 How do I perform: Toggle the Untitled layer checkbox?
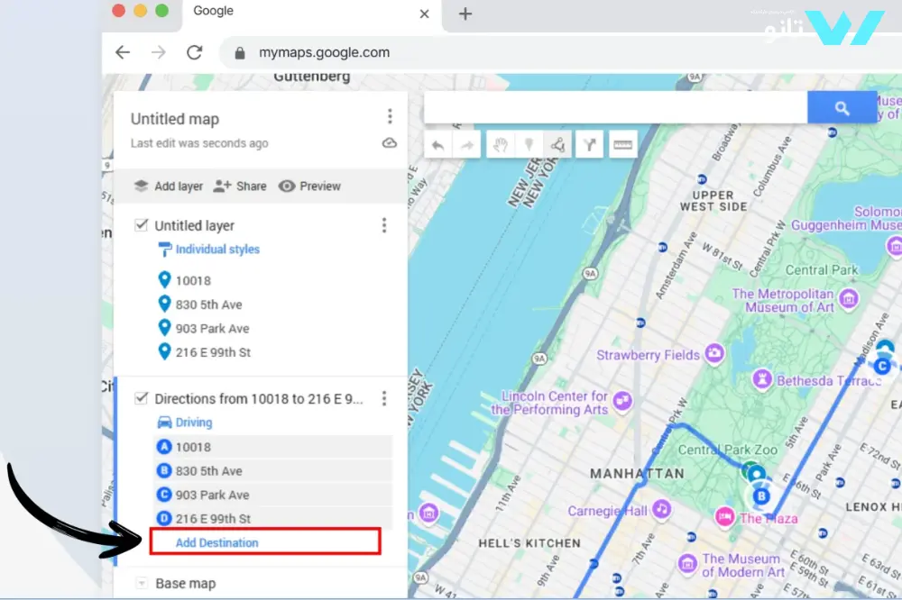pos(141,225)
